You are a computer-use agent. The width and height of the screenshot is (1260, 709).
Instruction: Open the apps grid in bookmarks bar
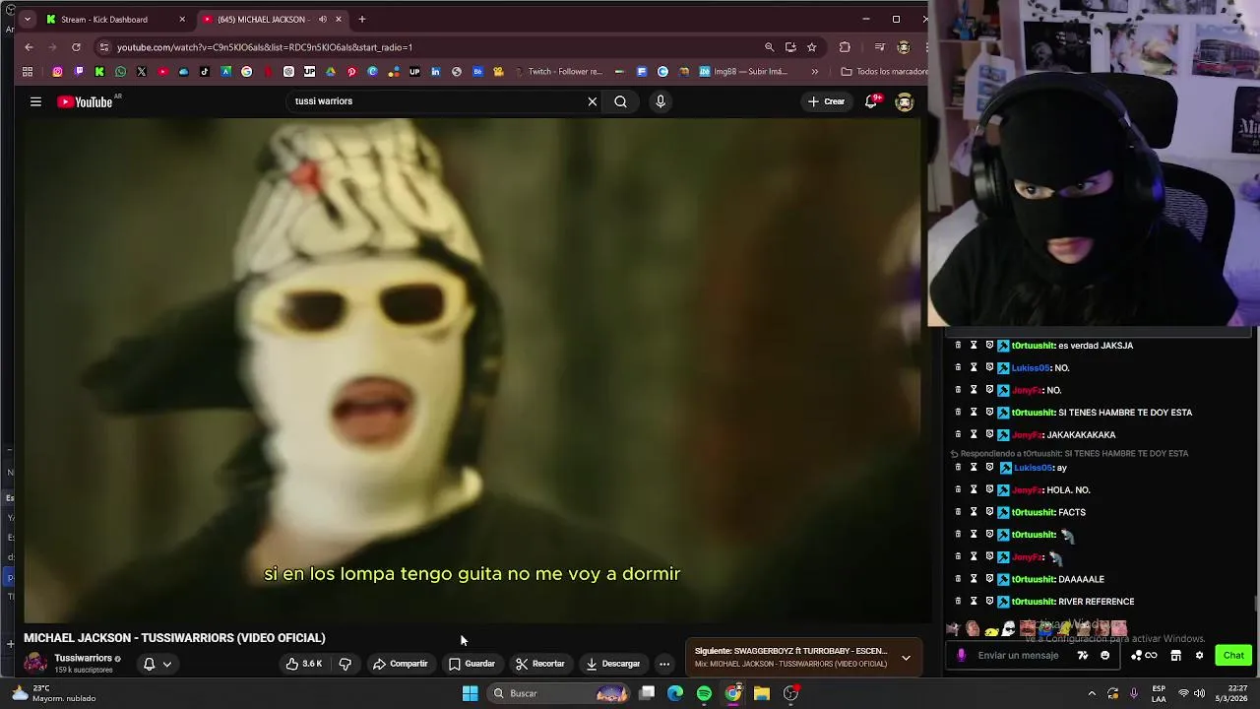(x=28, y=72)
